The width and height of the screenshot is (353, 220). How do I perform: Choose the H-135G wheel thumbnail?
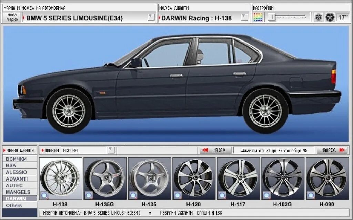tap(105, 178)
